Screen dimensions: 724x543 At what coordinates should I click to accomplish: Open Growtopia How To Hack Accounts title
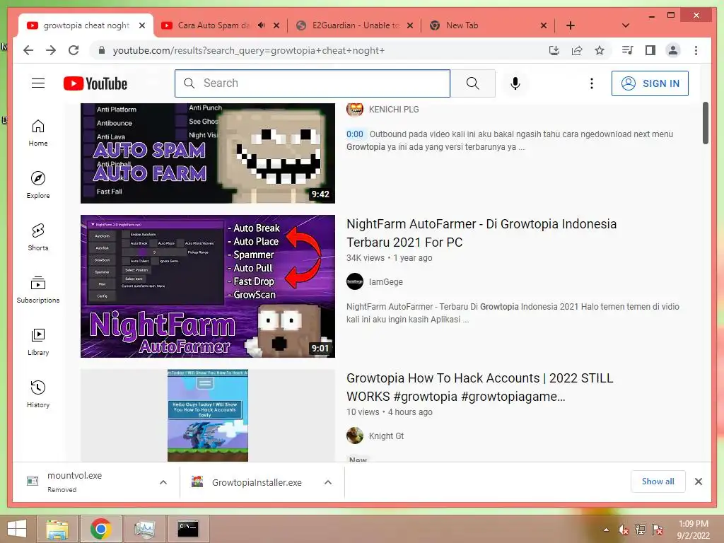(480, 387)
